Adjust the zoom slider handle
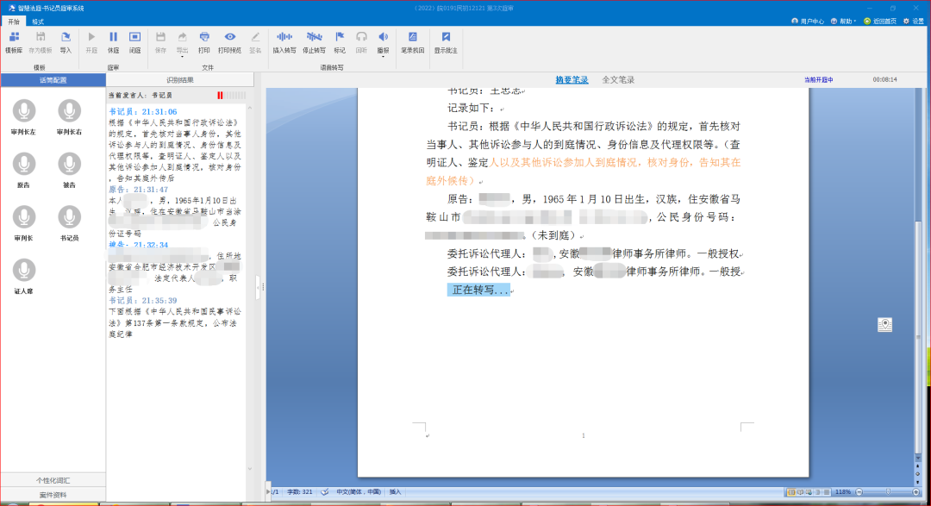 [x=888, y=491]
